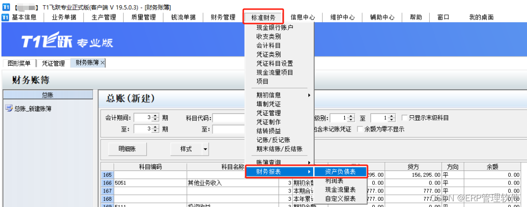Open the 基本信息 menu

[24, 17]
